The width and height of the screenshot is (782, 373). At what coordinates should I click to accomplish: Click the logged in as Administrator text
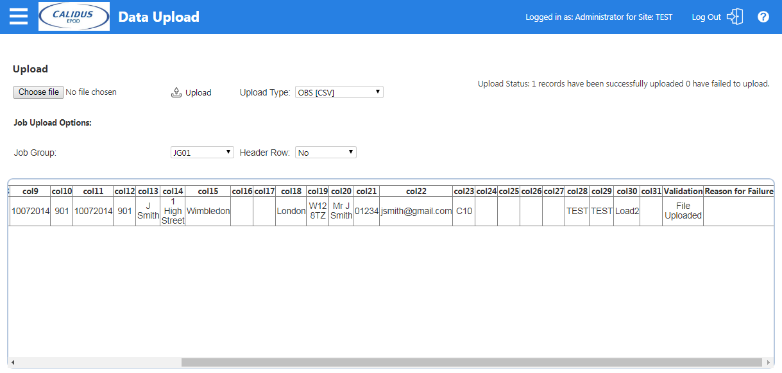[599, 17]
